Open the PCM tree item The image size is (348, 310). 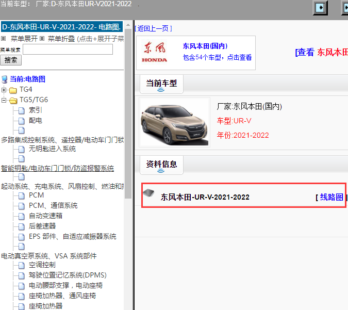point(37,195)
